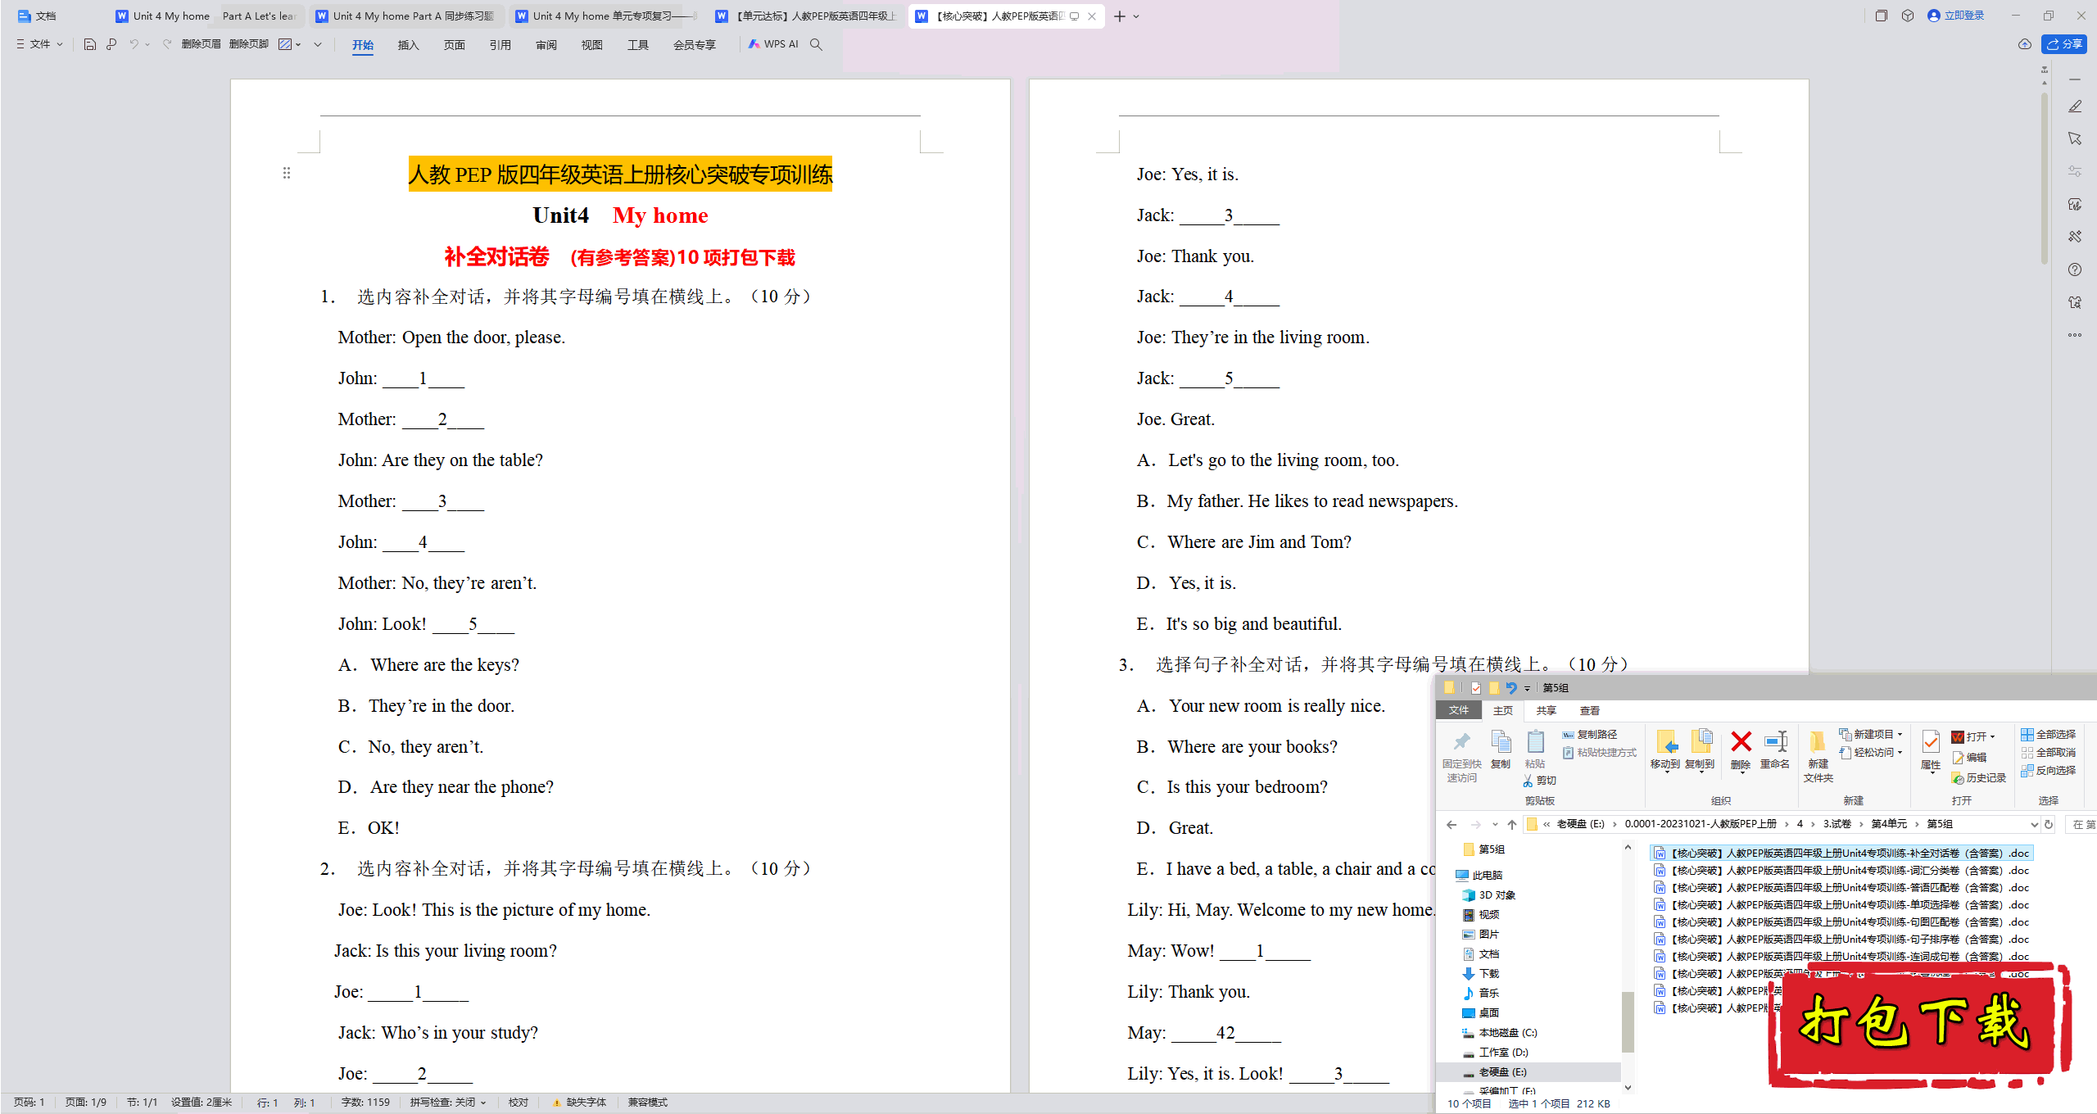Go up one folder level in Explorer
This screenshot has width=2097, height=1114.
tap(1512, 825)
